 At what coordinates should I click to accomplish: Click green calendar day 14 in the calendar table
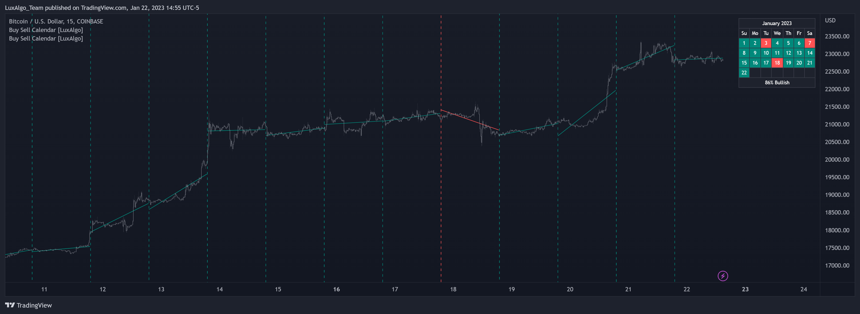pyautogui.click(x=810, y=53)
